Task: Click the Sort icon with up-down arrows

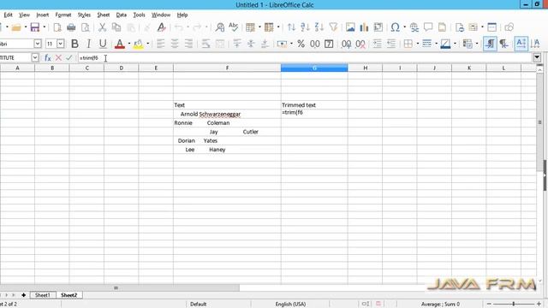Action: [x=291, y=27]
